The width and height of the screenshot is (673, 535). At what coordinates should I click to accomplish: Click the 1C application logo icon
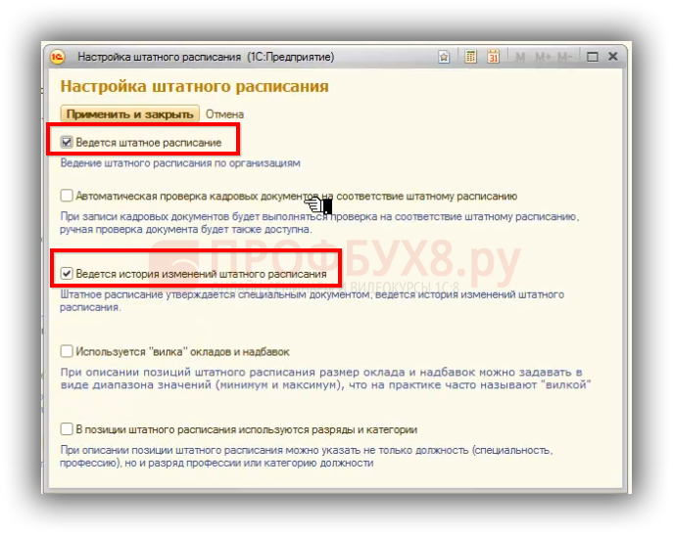(x=57, y=57)
